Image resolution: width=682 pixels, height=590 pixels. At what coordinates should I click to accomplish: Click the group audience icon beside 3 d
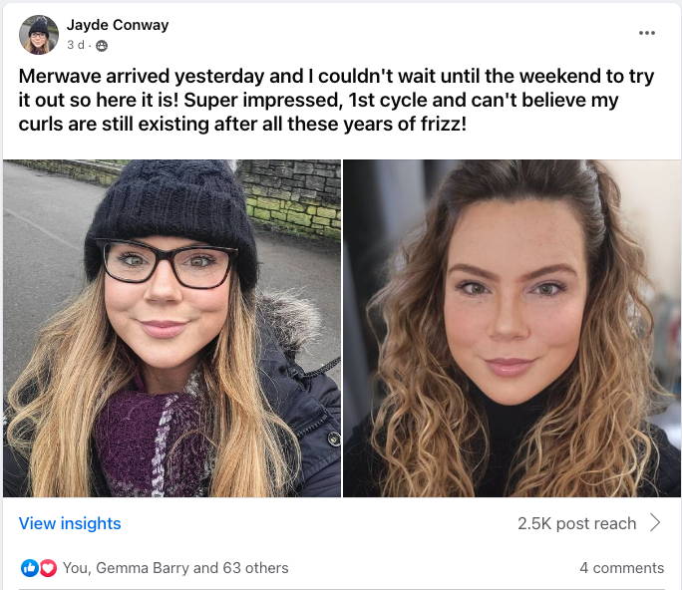point(102,46)
